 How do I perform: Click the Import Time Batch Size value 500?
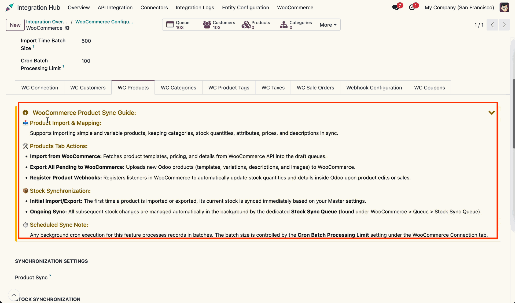[x=86, y=41]
